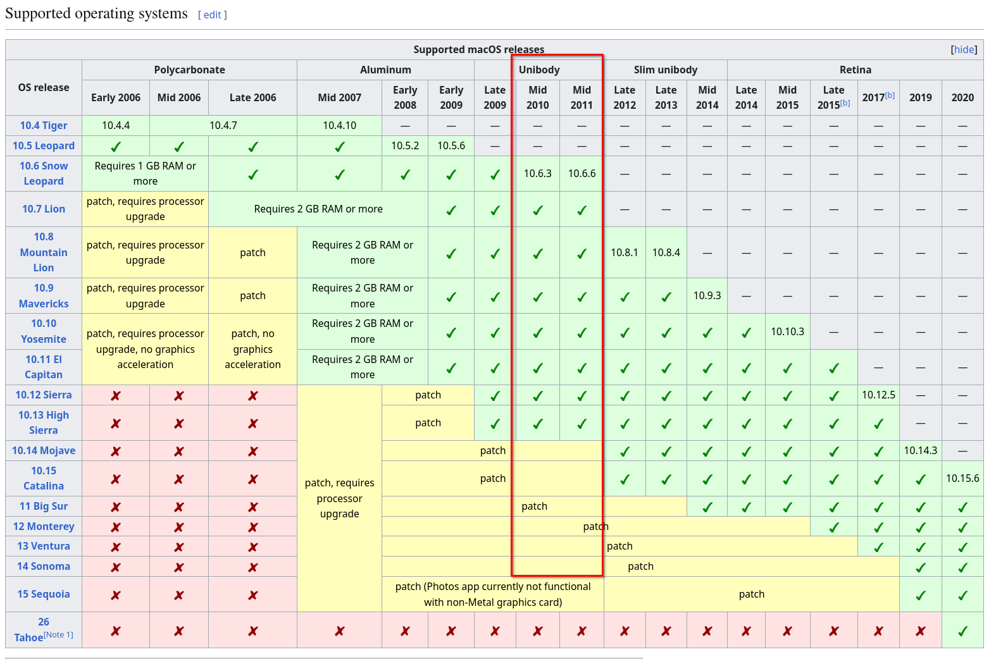Open the 13 Ventura link

click(44, 546)
